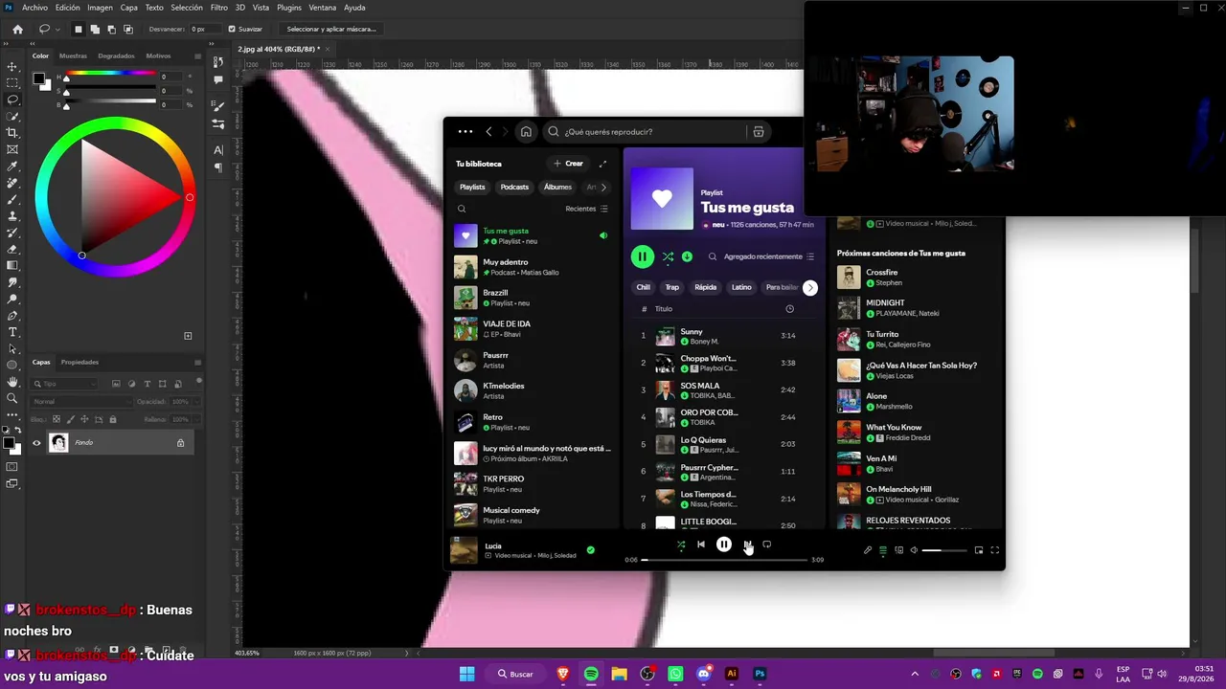Select the Pen tool
The image size is (1226, 689).
(12, 316)
